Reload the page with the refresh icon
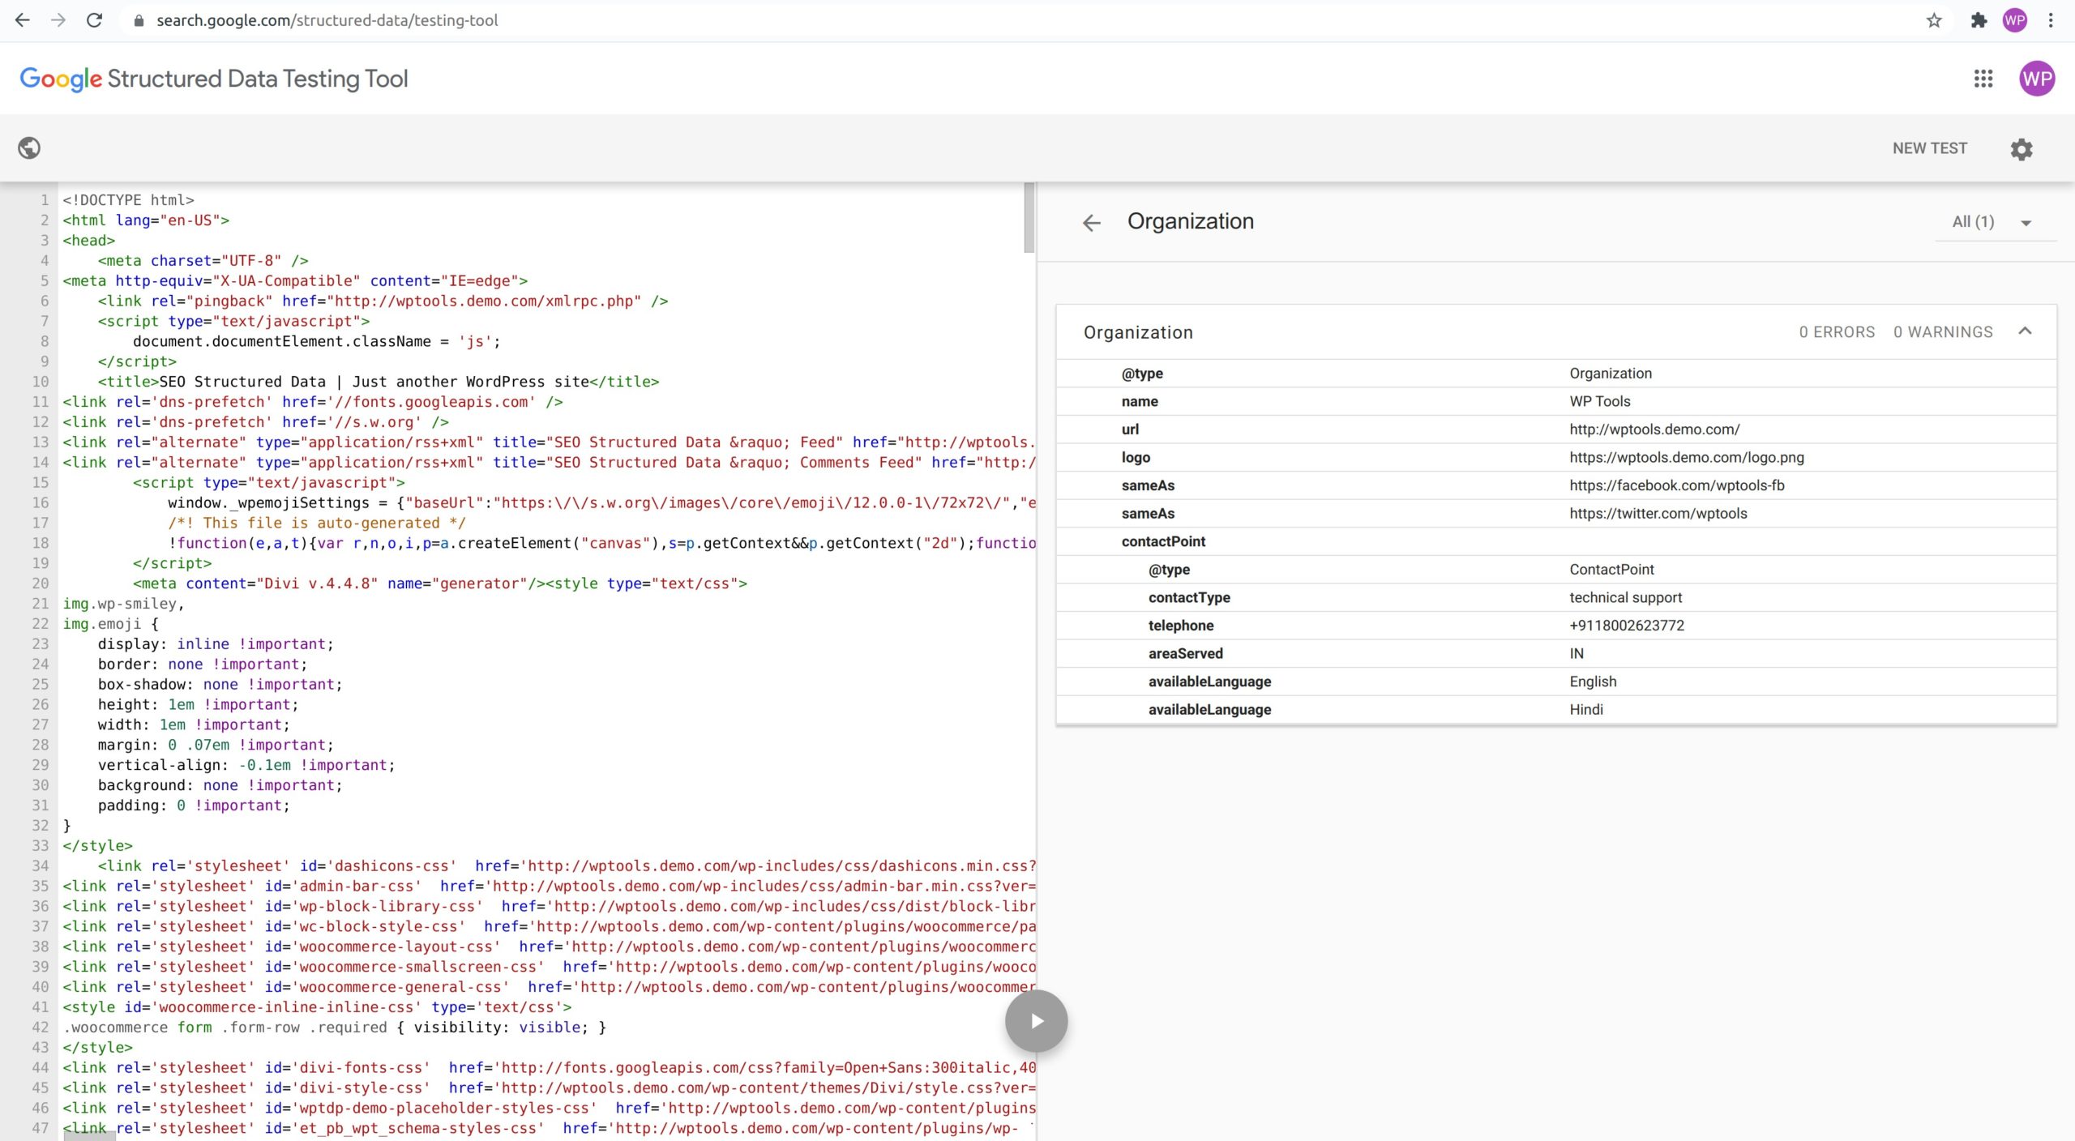 [95, 20]
